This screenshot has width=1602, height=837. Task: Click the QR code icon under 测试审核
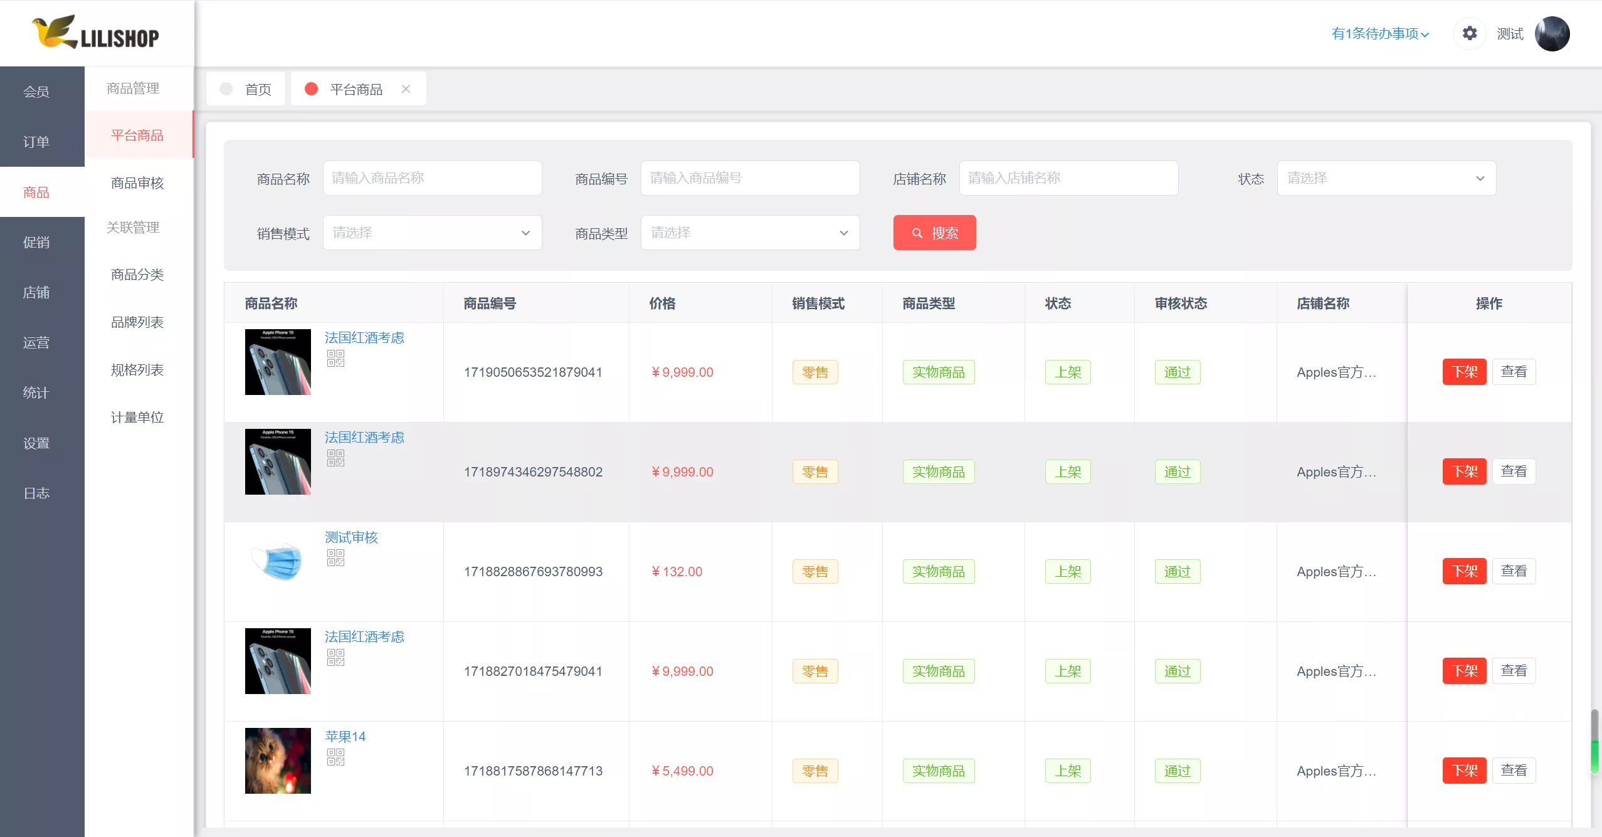(335, 557)
